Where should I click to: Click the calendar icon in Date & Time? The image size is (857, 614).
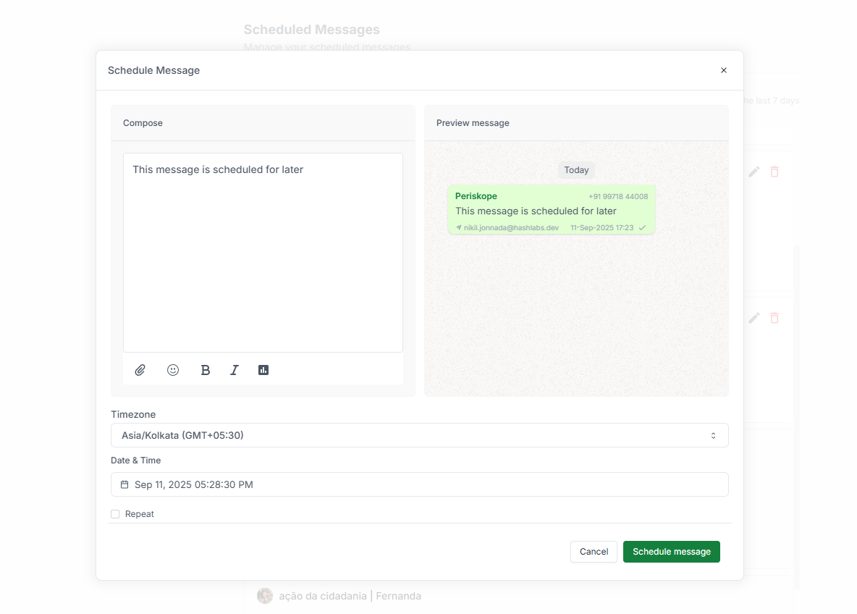(x=124, y=484)
